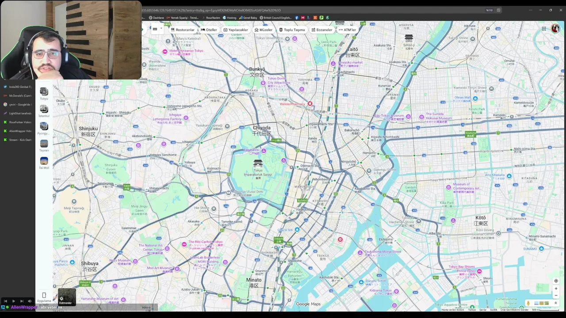The image size is (566, 318).
Task: Click the Imperial Palace landmark icon
Action: pos(258,164)
